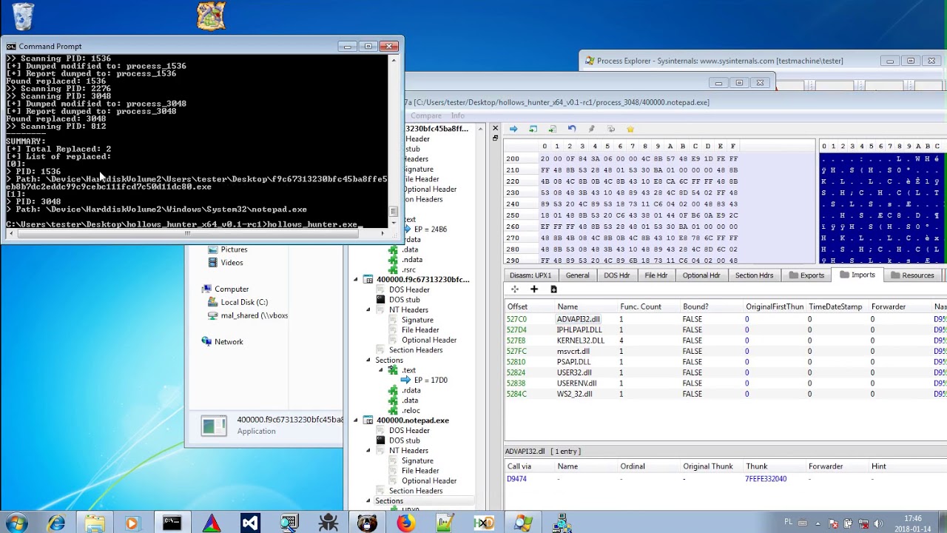947x533 pixels.
Task: Open the Compare menu in PE-bear
Action: (x=426, y=115)
